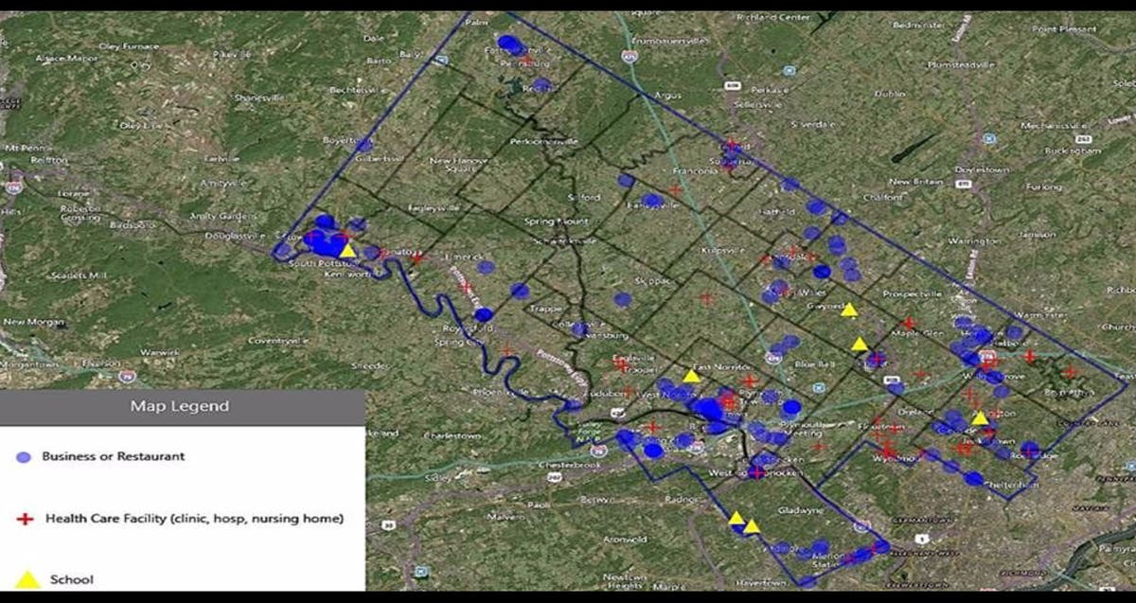Click the red cross Health Care legend icon
The height and width of the screenshot is (603, 1136).
coord(26,519)
